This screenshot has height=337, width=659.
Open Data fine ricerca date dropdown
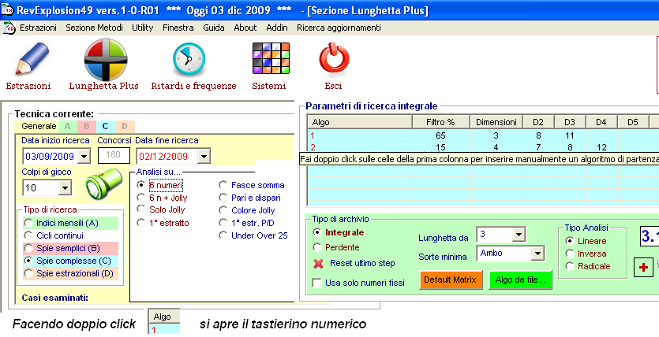coord(204,157)
